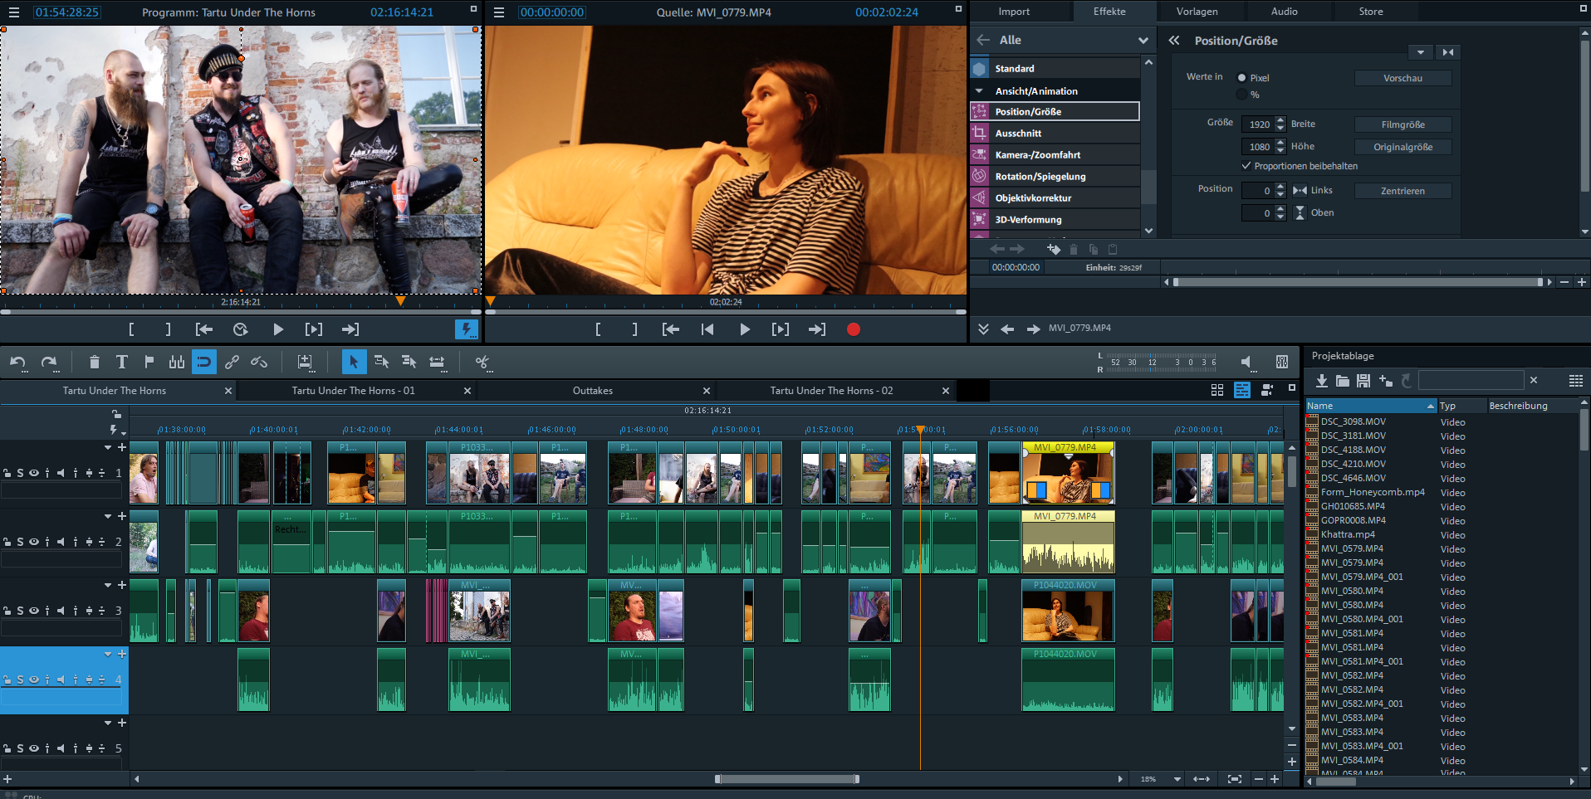Viewport: 1591px width, 799px height.
Task: Switch to the Vorlagen tab
Action: point(1197,12)
